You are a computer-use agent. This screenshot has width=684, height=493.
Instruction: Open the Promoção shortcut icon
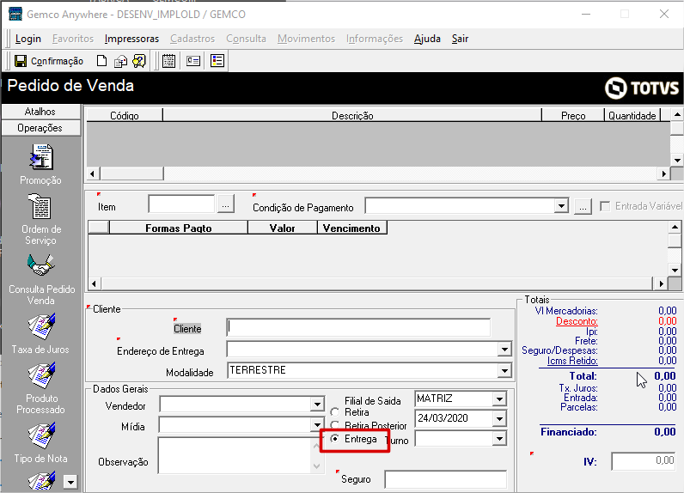pyautogui.click(x=41, y=157)
